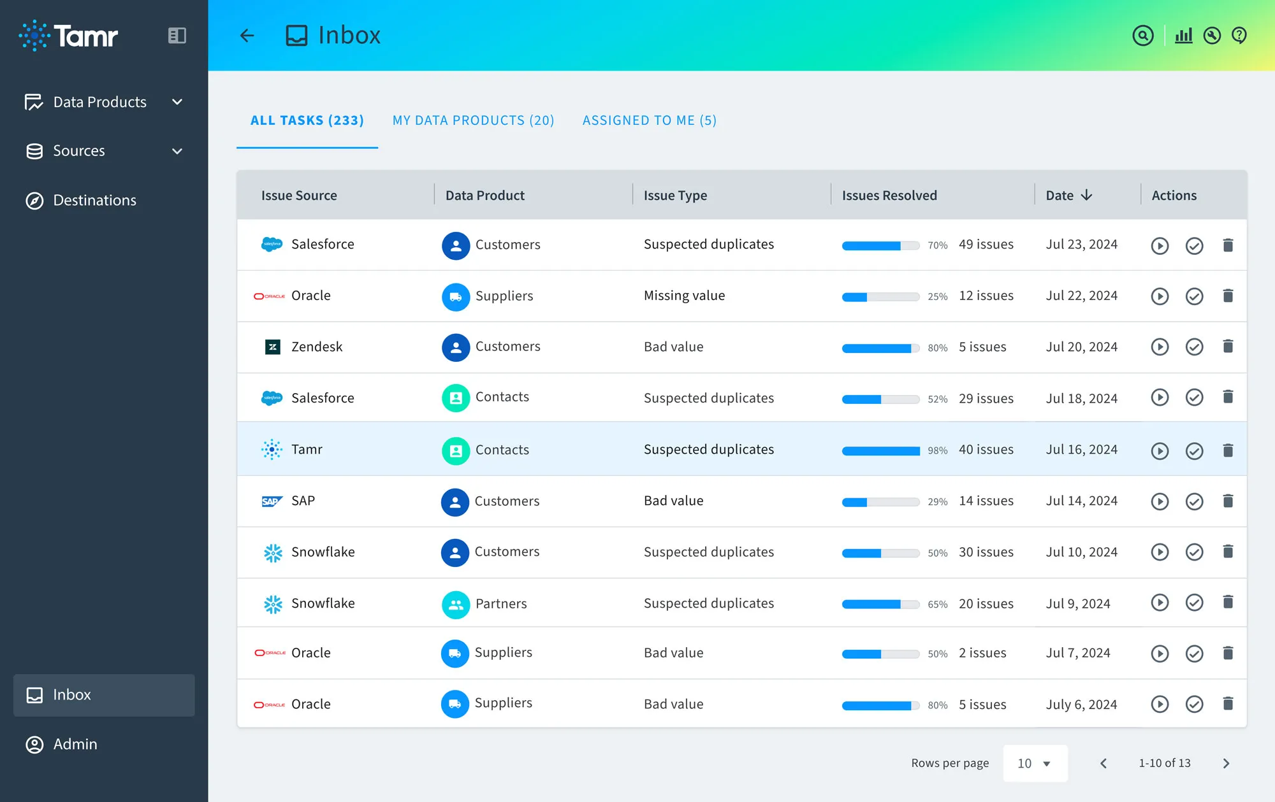Viewport: 1275px width, 802px height.
Task: Run the Oracle Missing value task
Action: tap(1160, 296)
